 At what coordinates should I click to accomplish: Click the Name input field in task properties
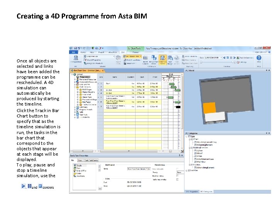point(139,169)
